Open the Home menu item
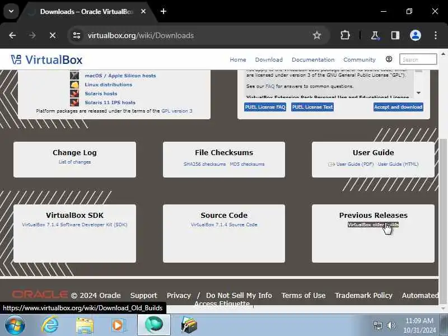This screenshot has height=336, width=448. point(237,59)
